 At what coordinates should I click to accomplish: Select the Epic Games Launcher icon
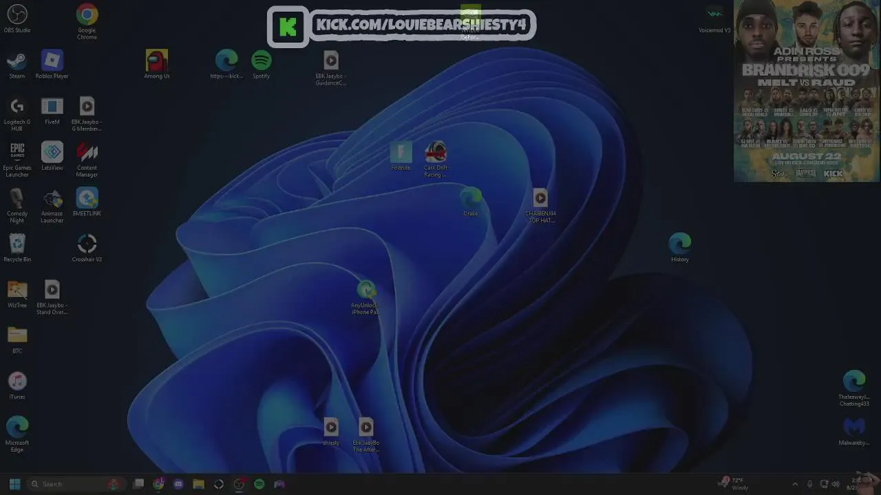point(17,159)
